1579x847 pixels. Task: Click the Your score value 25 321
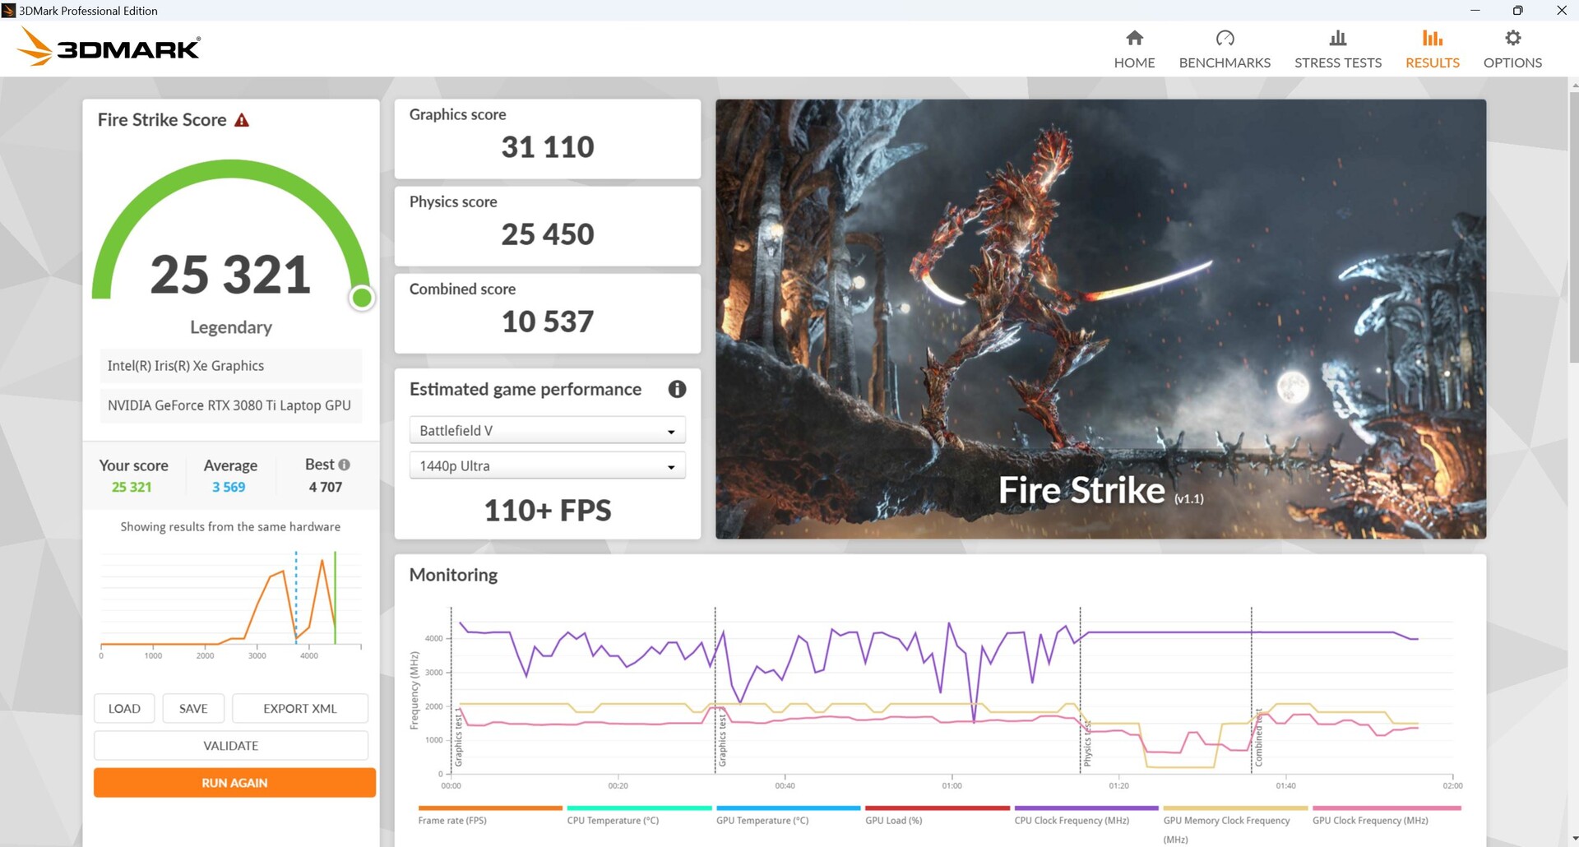click(132, 487)
